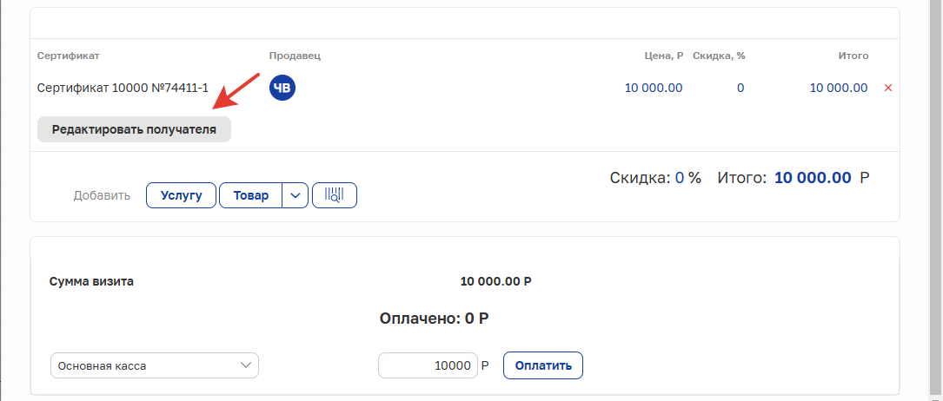The height and width of the screenshot is (401, 943).
Task: Edit the row discount value 0
Action: coord(740,89)
